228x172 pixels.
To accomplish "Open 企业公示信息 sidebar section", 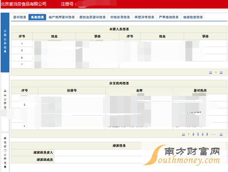I will (x=5, y=102).
